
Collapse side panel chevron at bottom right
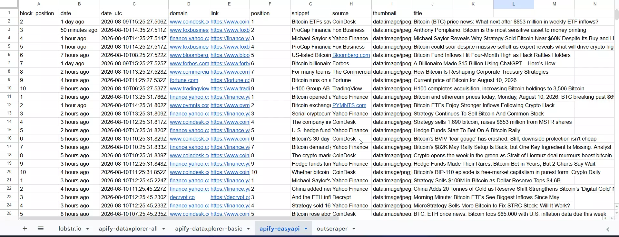608,229
